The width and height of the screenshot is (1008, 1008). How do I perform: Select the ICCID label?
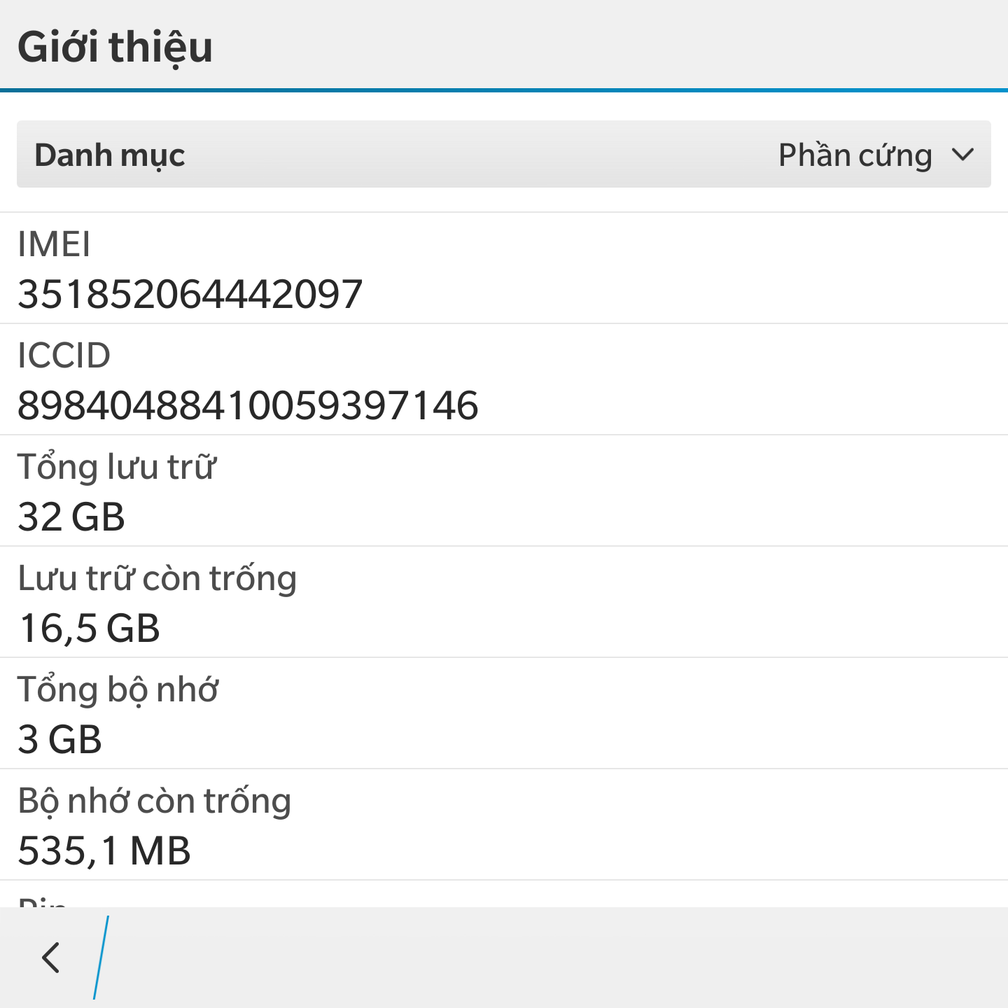64,356
